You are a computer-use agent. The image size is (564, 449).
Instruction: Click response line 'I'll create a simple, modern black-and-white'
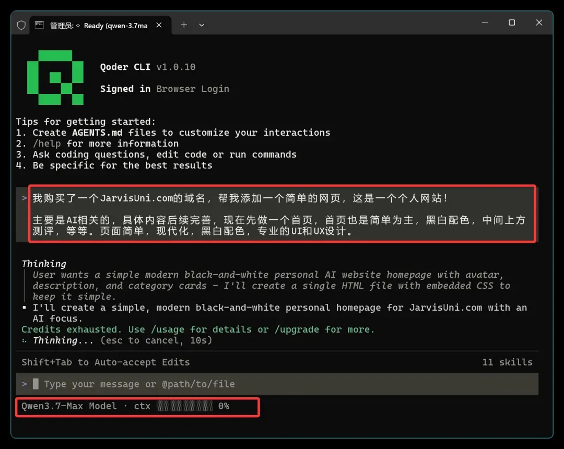(280, 313)
